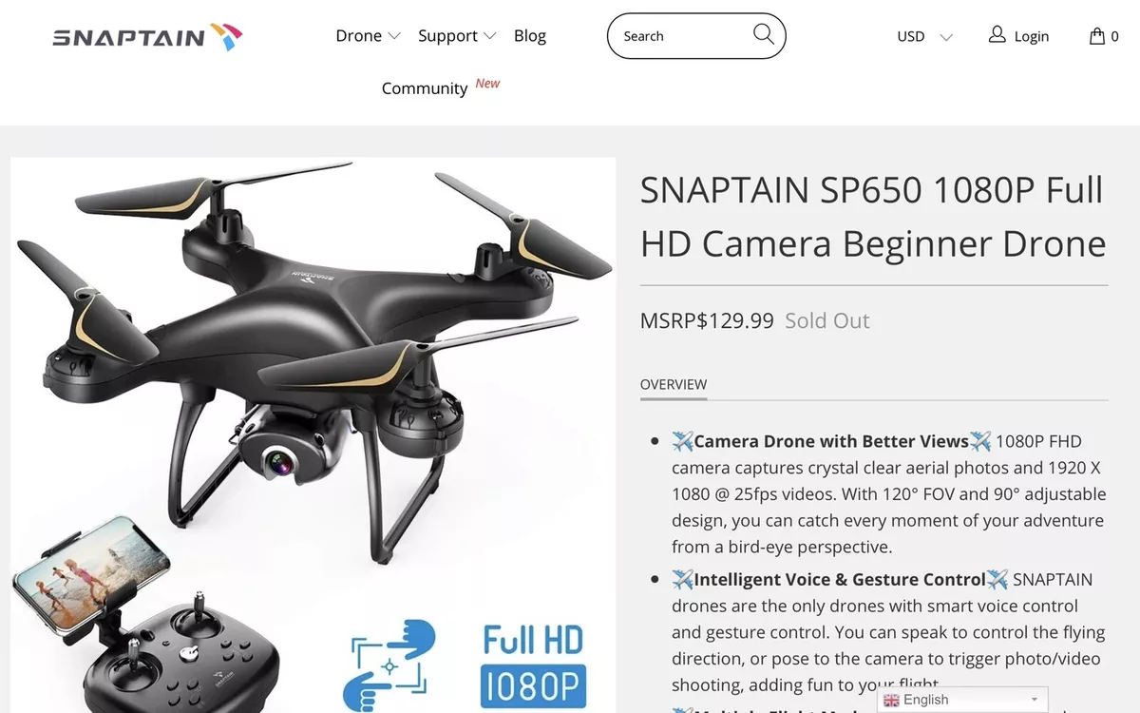Click the Login link
The width and height of the screenshot is (1140, 713).
point(1032,36)
